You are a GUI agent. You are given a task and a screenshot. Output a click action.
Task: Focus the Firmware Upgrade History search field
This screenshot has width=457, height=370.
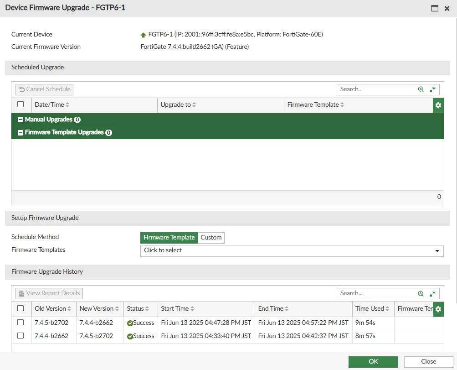377,293
